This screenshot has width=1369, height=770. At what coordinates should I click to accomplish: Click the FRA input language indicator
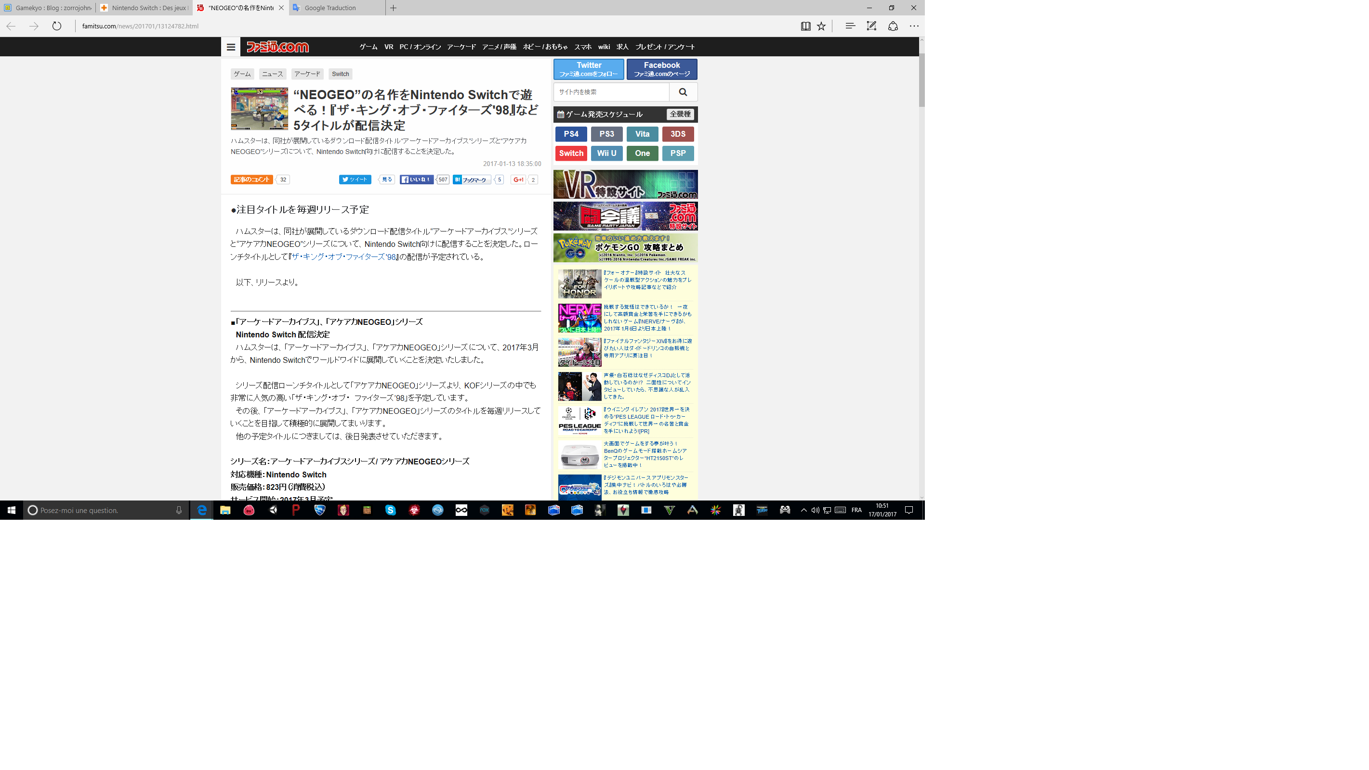tap(856, 510)
